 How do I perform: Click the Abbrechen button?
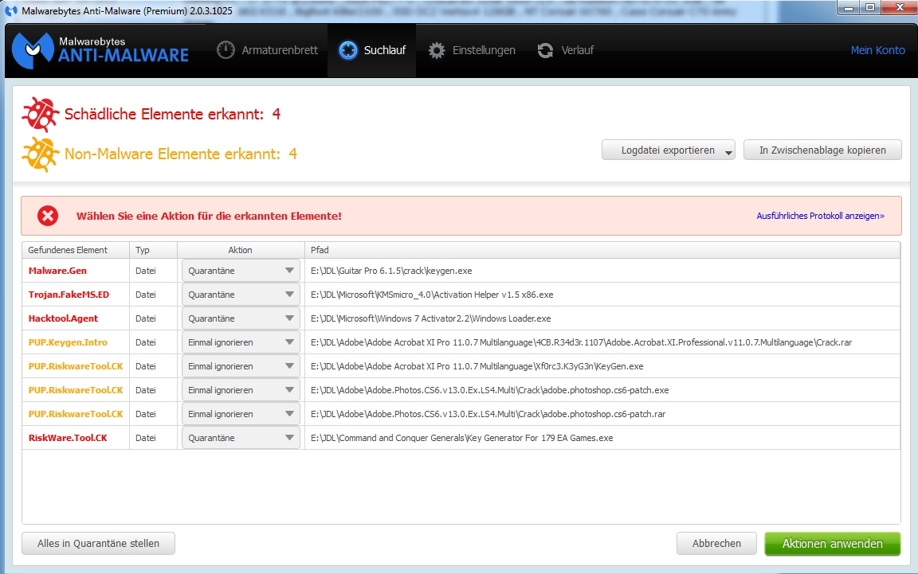coord(716,544)
